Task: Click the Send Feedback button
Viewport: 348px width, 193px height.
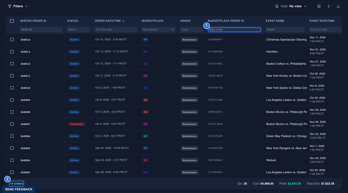Action: (x=19, y=189)
